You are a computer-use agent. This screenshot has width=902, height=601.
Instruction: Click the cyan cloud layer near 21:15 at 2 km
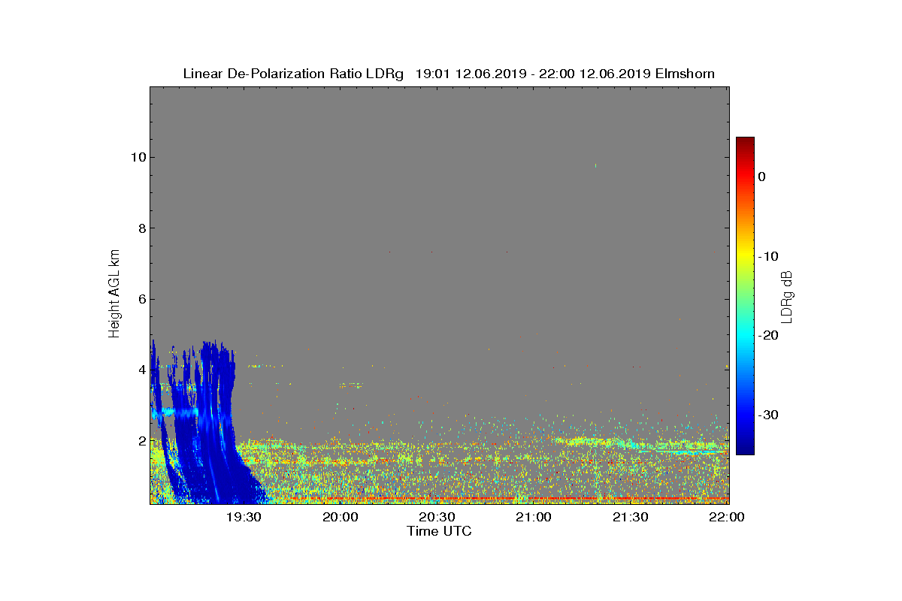coord(590,442)
